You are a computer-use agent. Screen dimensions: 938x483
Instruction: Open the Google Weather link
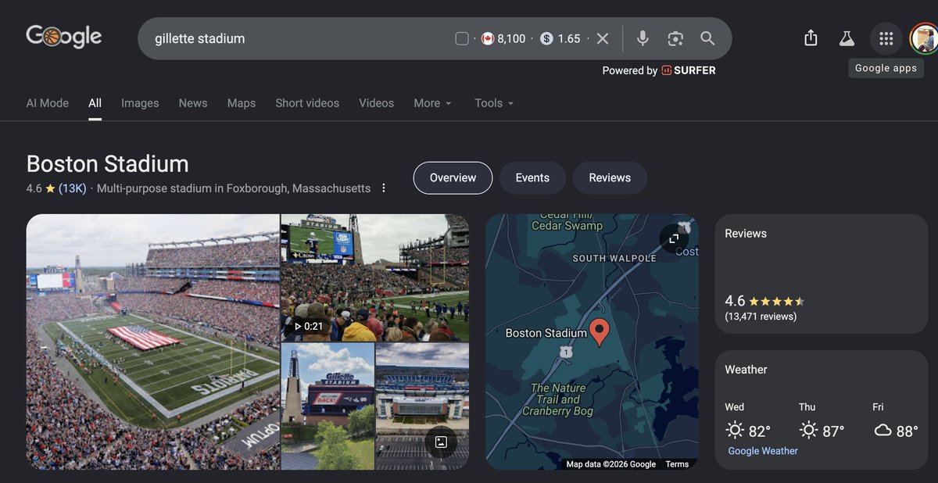[x=763, y=451]
